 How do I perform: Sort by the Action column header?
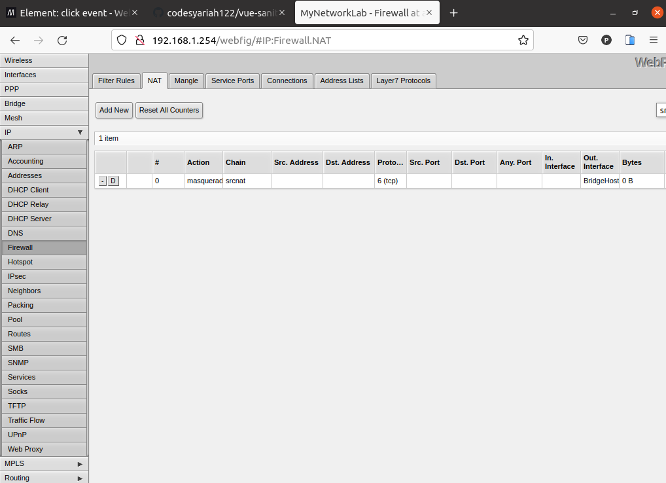pos(203,163)
